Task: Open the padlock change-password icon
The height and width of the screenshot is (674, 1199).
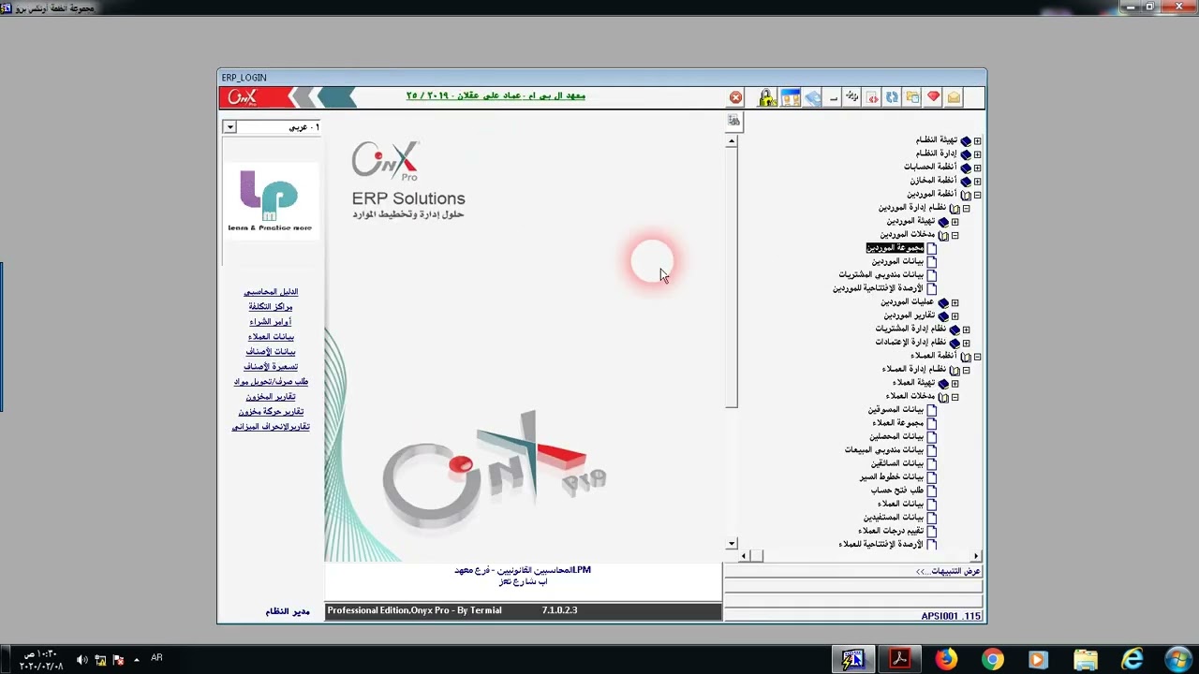Action: click(767, 97)
